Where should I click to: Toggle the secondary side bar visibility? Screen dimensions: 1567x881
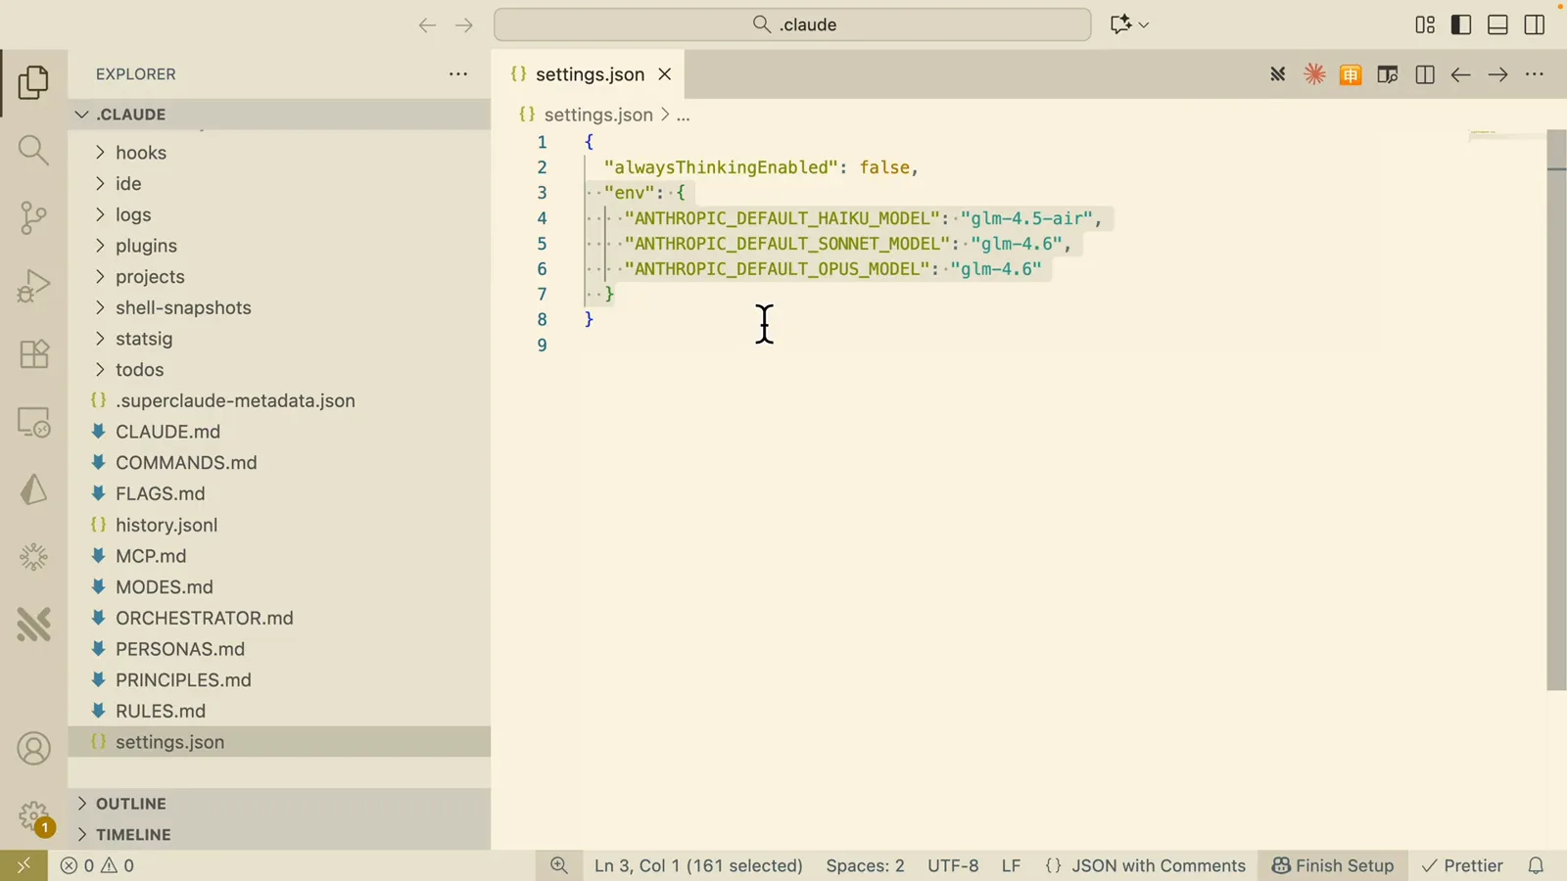point(1535,25)
